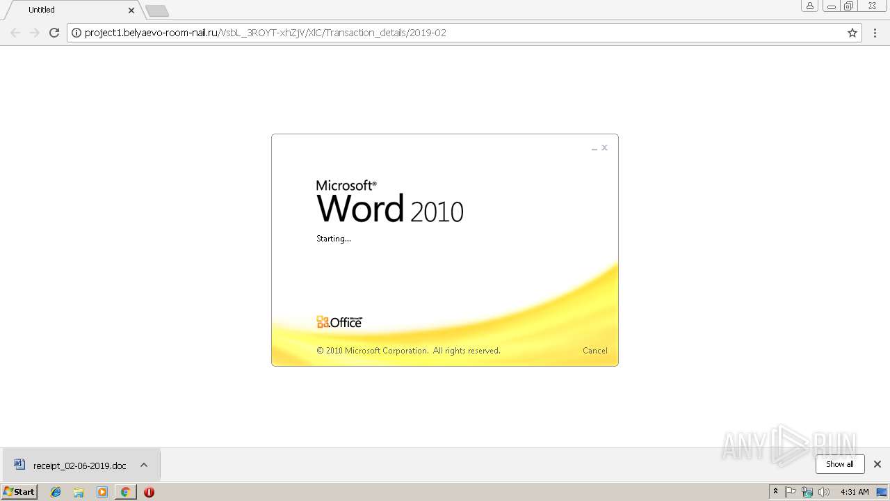This screenshot has height=501, width=890.
Task: Open Windows Explorer folder from taskbar
Action: point(79,492)
